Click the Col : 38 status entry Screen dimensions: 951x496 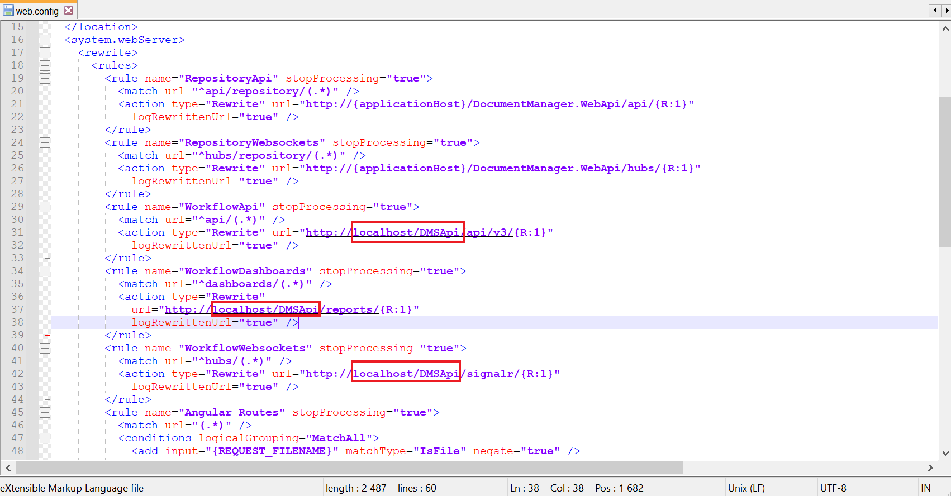[567, 488]
